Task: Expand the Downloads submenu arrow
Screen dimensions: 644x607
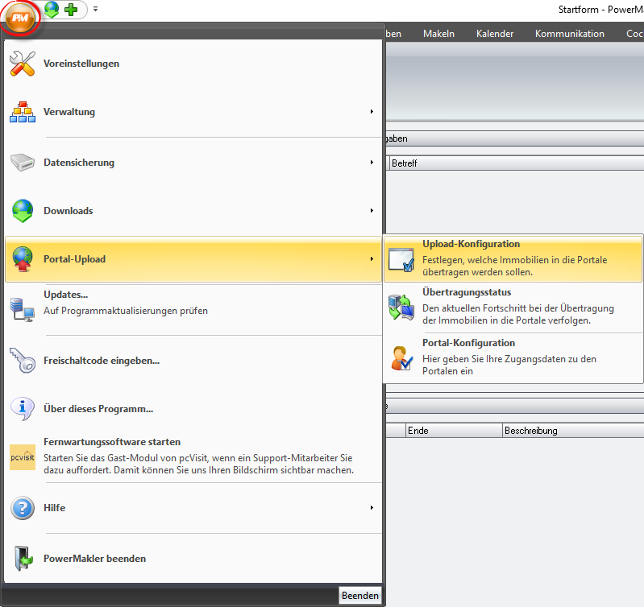Action: (372, 211)
